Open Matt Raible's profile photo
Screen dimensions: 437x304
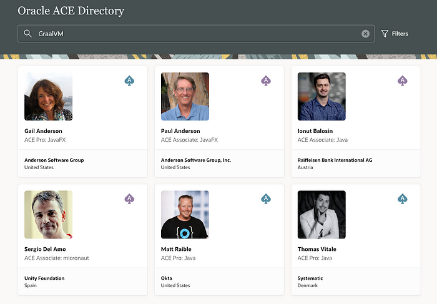185,215
